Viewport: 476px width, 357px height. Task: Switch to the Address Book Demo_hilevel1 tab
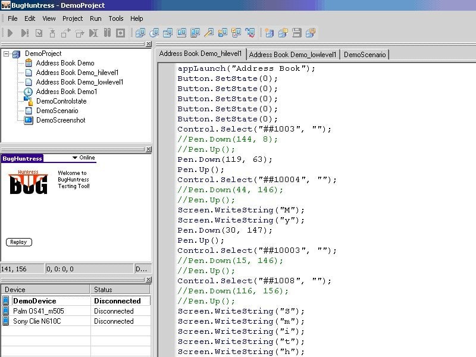coord(201,54)
